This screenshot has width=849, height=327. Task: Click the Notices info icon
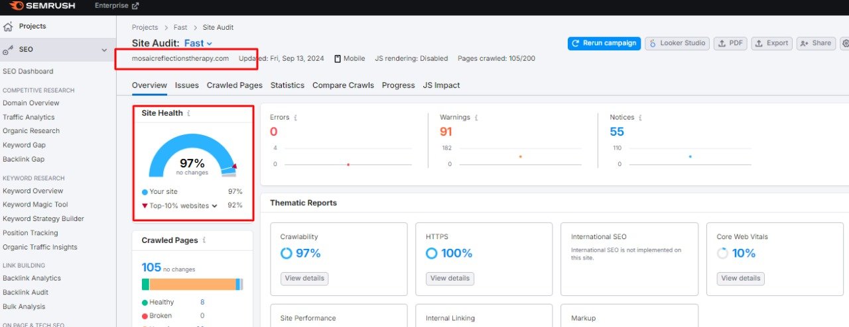click(x=640, y=118)
